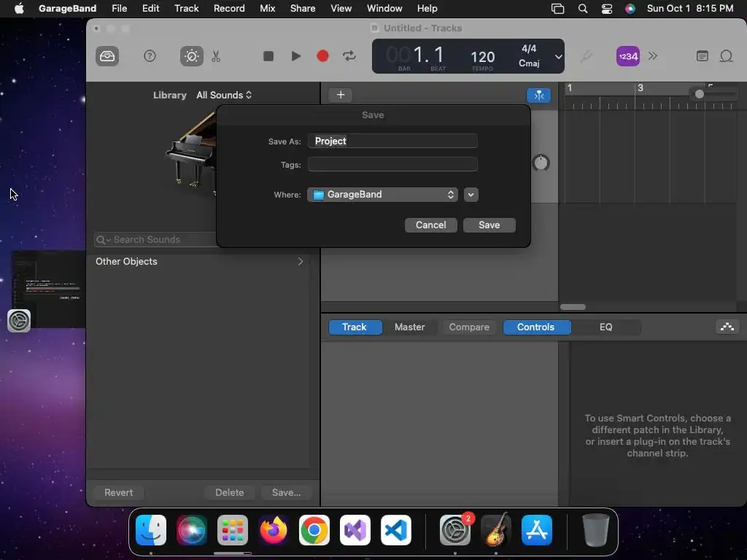Open Control Center in menu bar
This screenshot has width=747, height=560.
(x=606, y=9)
